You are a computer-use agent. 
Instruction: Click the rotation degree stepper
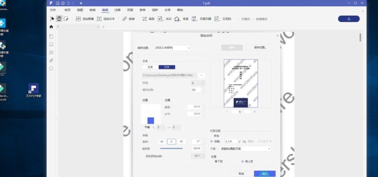tap(203, 142)
